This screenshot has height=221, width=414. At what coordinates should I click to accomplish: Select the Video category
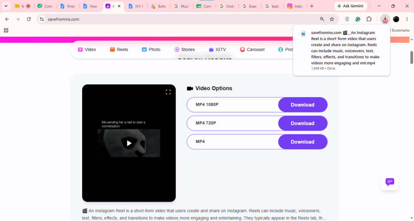point(87,49)
